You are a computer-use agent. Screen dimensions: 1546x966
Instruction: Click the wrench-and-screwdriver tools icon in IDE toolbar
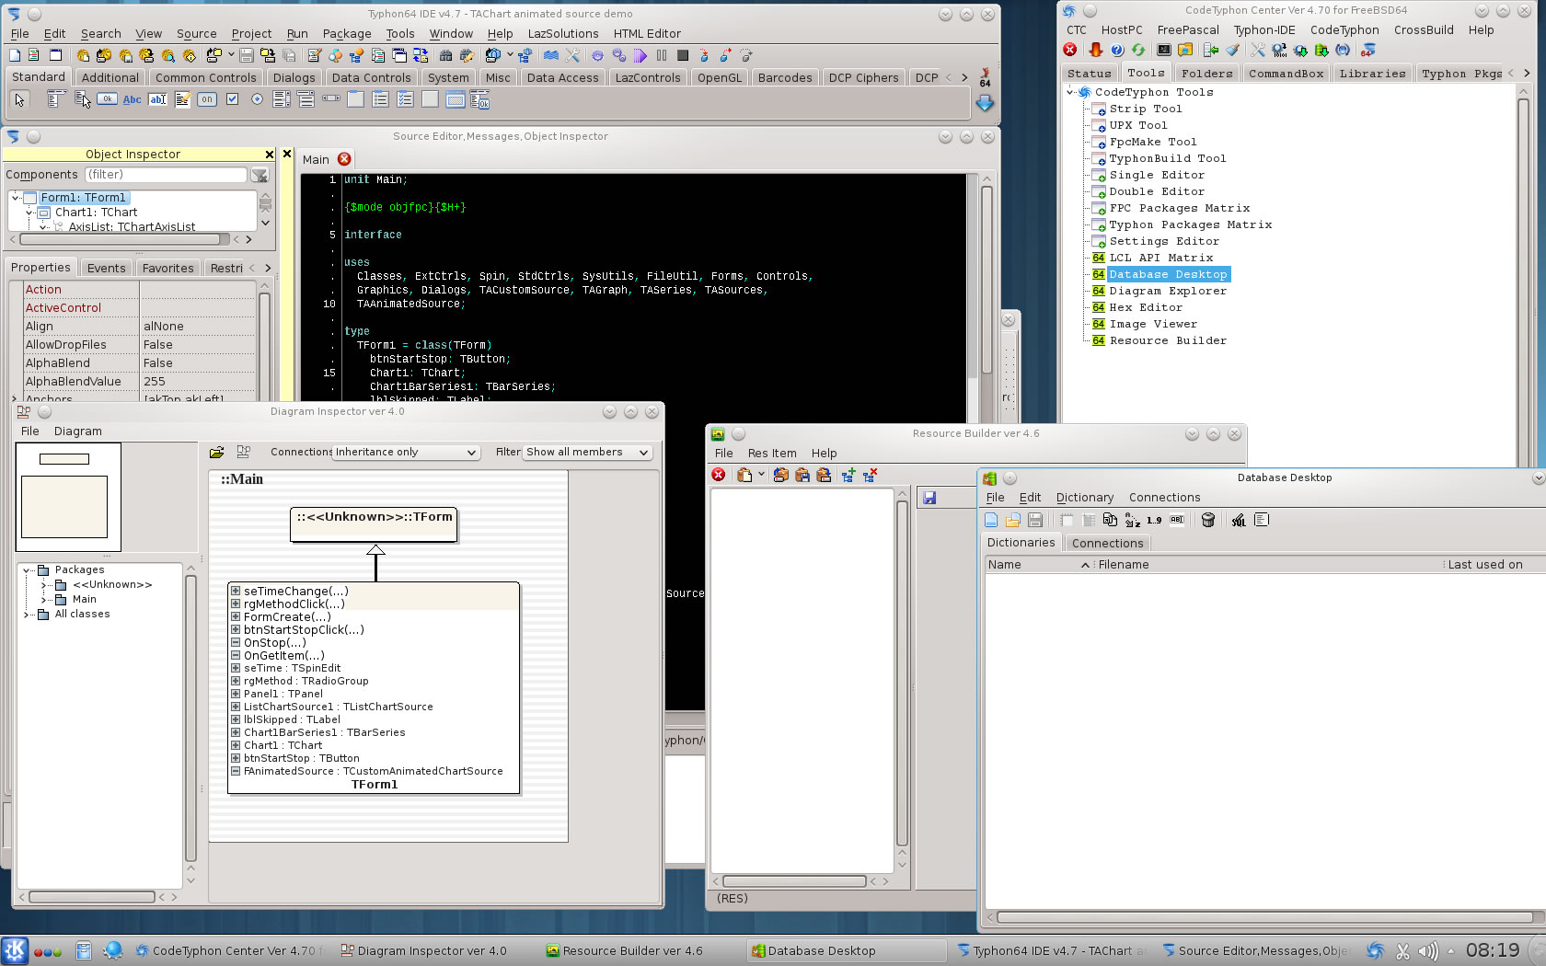pos(573,55)
